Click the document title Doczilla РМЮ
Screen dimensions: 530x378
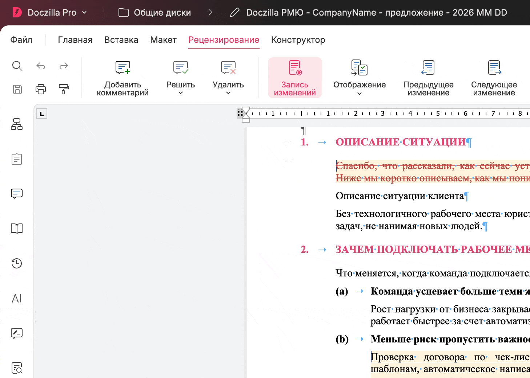[x=377, y=13]
